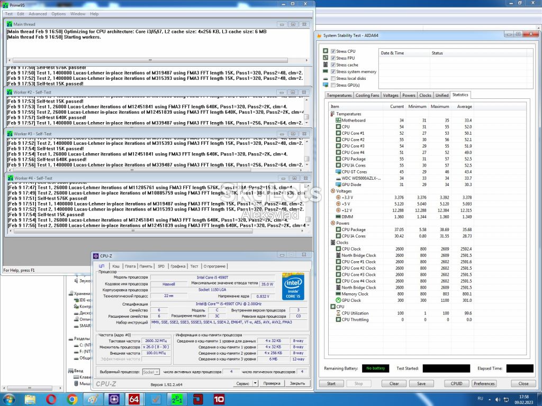Open the Кэш tab in CPU-Z

point(116,266)
